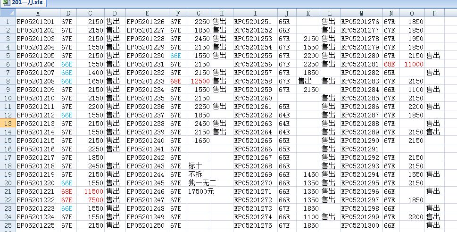Click cell containing EP05201300

point(361,225)
